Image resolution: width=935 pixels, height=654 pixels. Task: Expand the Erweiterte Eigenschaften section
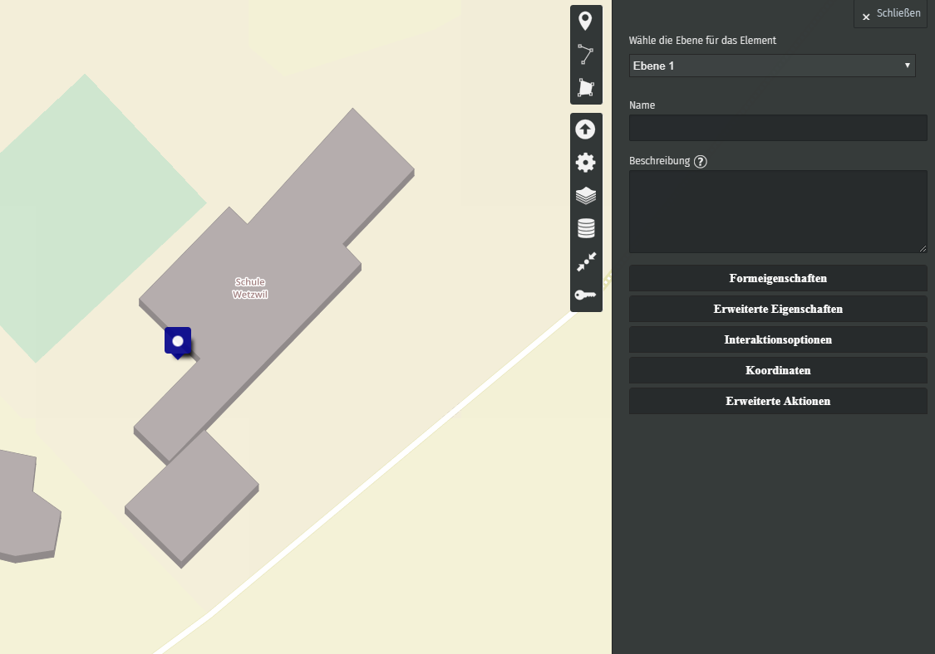778,309
